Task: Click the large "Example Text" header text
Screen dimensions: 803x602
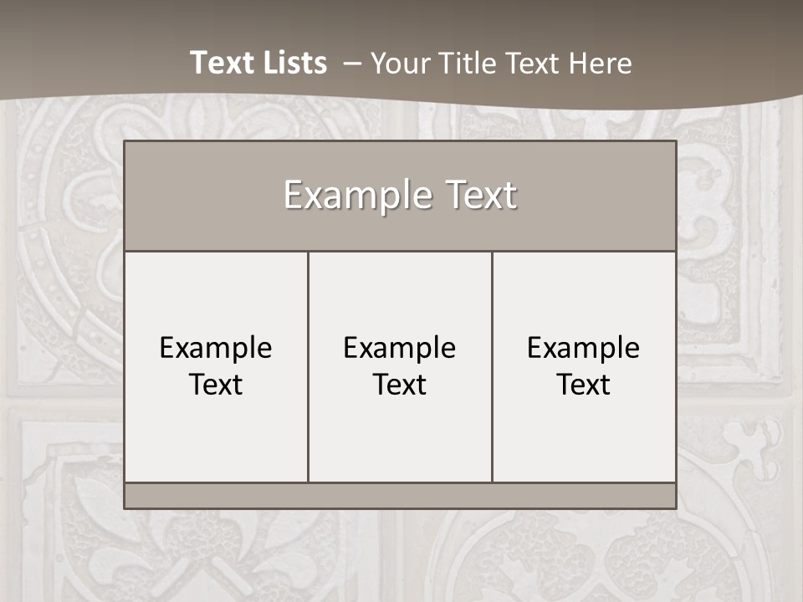Action: click(400, 196)
